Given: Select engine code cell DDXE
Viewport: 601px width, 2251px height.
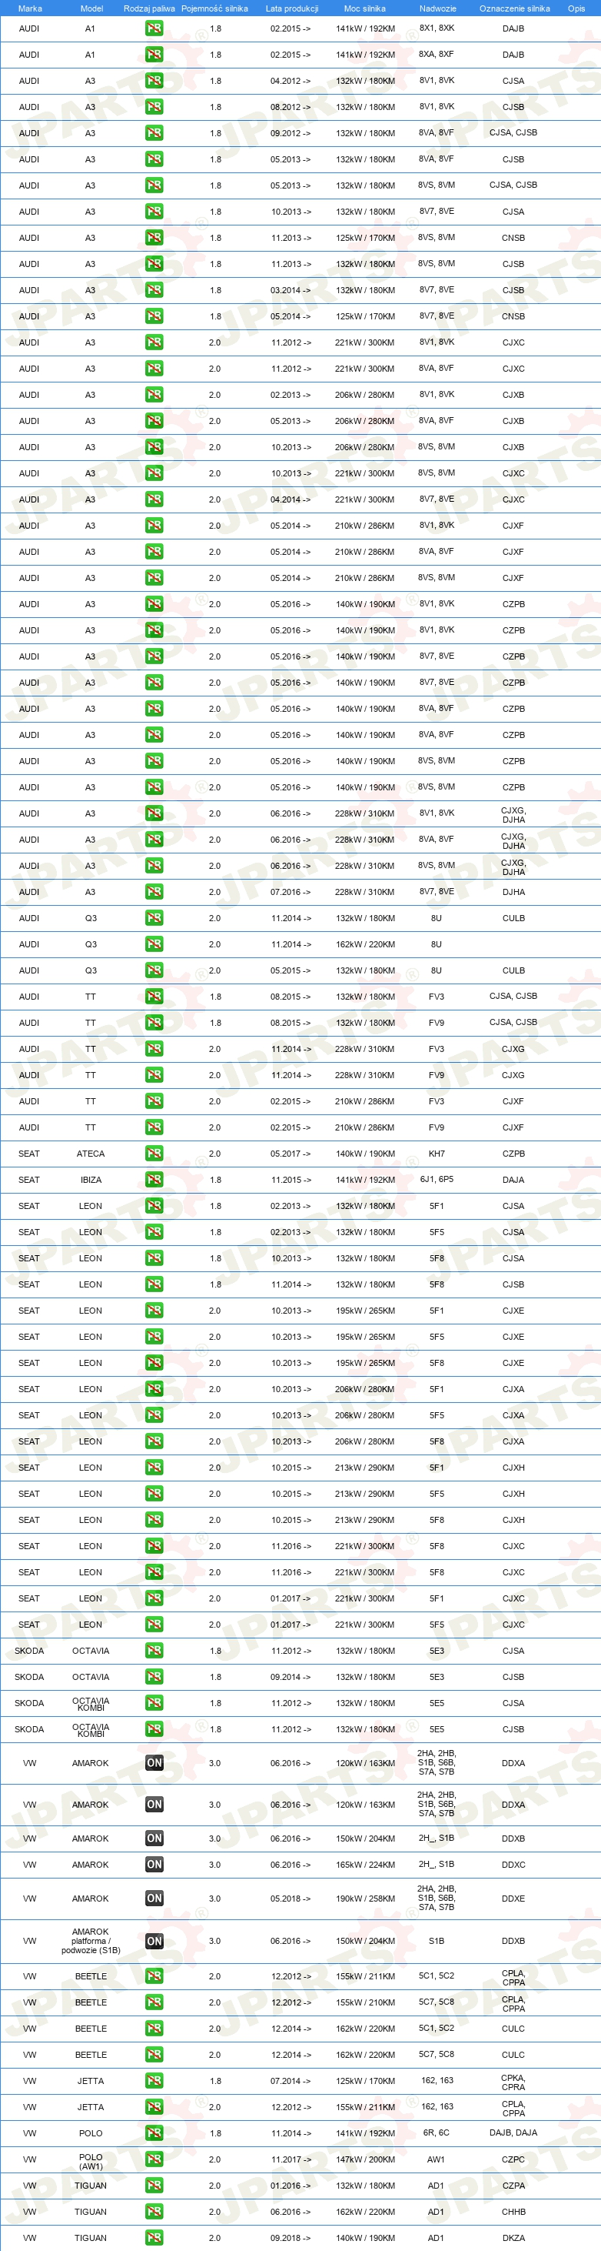Looking at the screenshot, I should click(514, 1898).
